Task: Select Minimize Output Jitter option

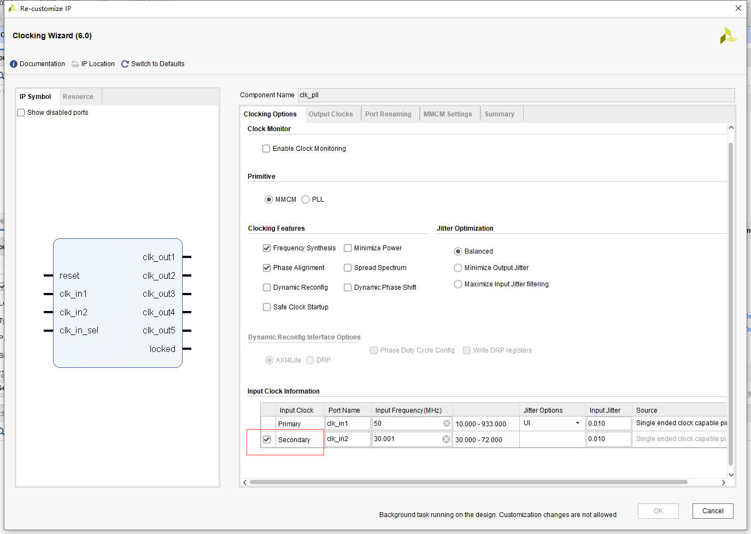Action: coord(458,268)
